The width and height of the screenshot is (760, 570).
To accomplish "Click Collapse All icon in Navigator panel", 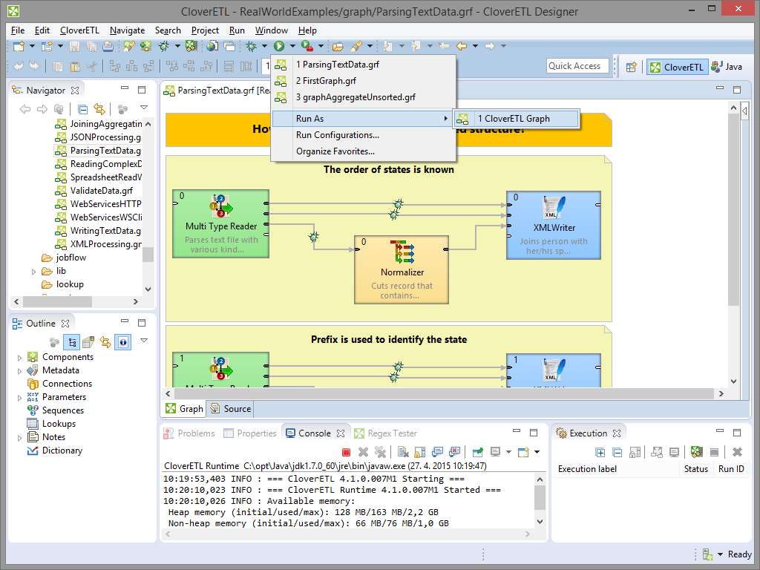I will pos(83,109).
